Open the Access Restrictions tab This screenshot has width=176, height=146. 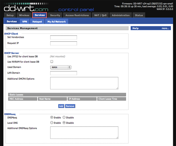77,15
